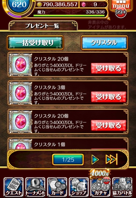Select the プレゼント一覧 tab
Image resolution: width=136 pixels, height=198 pixels.
[x=43, y=26]
